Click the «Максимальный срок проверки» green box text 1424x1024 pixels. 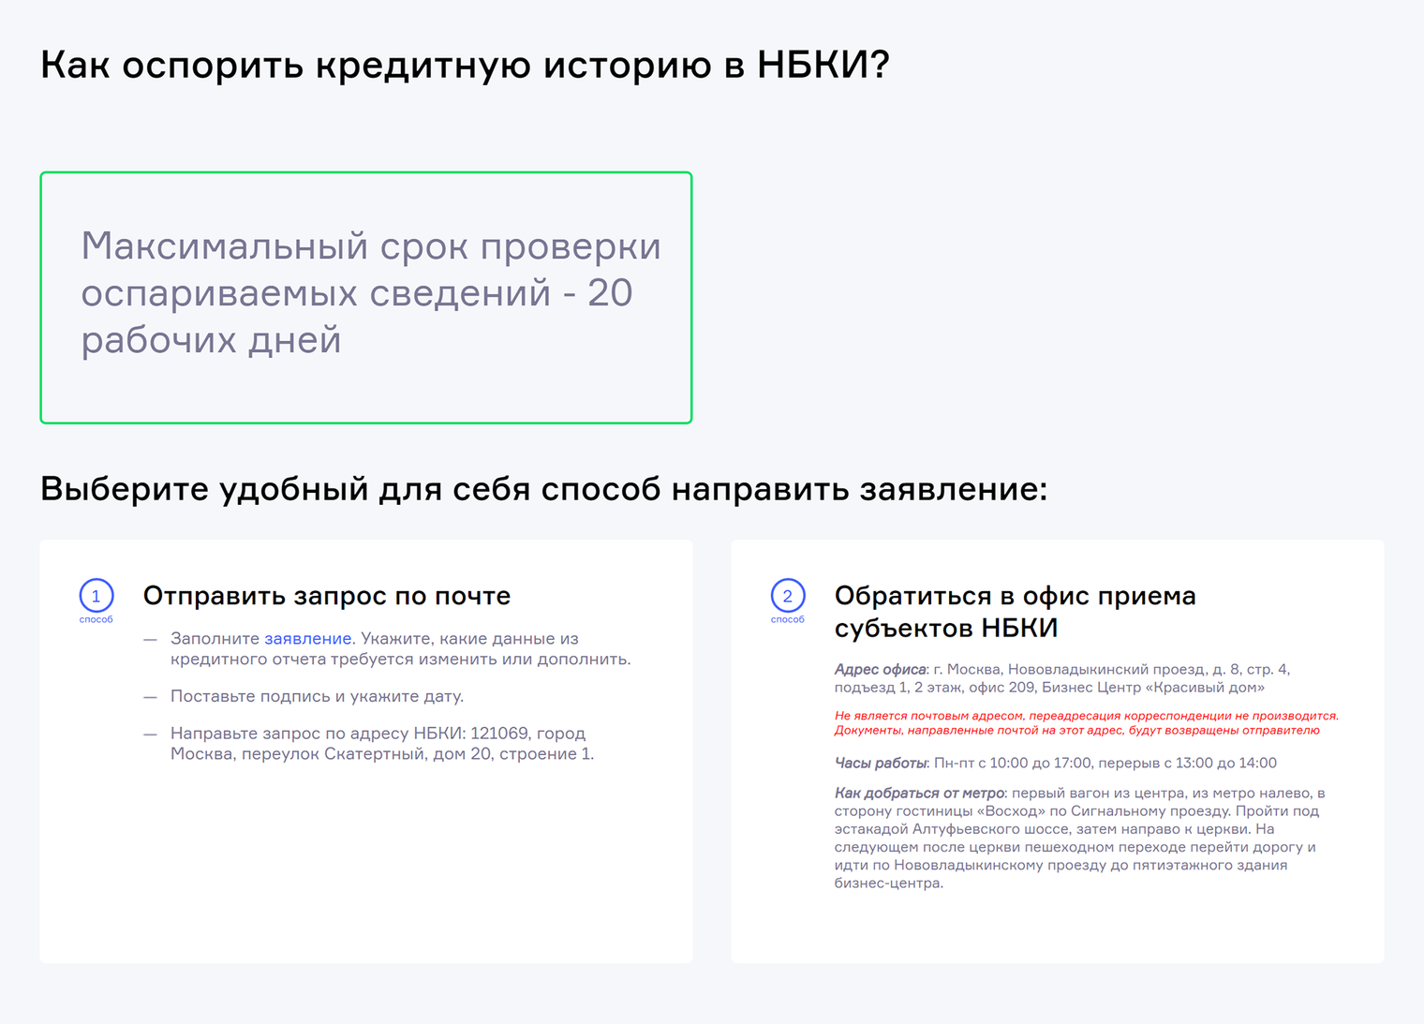371,292
